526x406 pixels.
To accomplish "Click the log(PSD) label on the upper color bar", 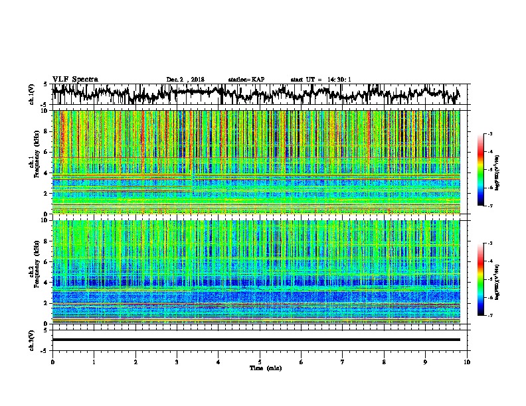I will [497, 172].
